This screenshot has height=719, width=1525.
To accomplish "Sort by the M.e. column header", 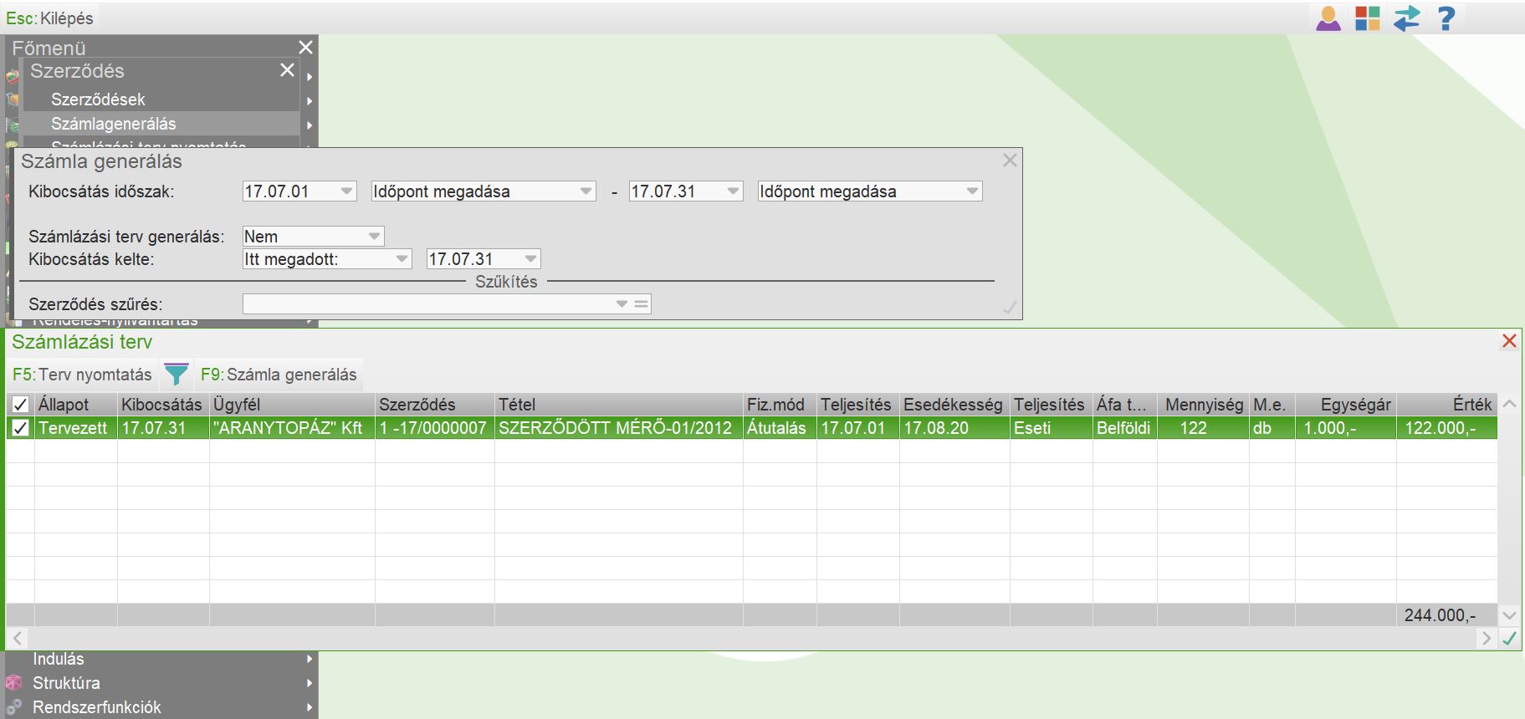I will 1272,405.
